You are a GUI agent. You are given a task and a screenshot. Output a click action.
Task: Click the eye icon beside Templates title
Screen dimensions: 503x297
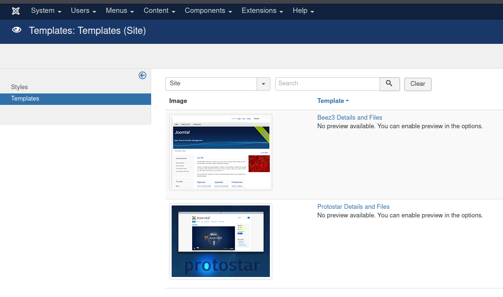(x=17, y=30)
